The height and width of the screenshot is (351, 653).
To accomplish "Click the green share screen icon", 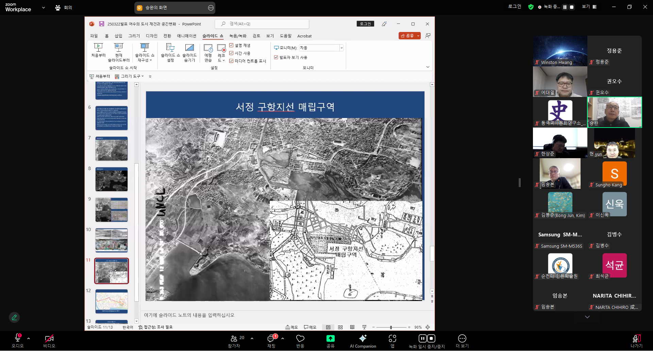I will [x=330, y=338].
